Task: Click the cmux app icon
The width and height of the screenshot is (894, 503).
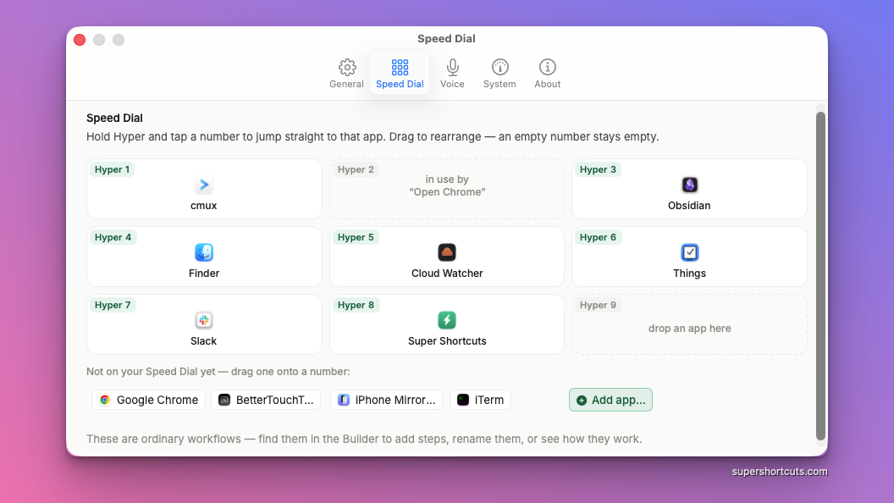Action: (203, 185)
